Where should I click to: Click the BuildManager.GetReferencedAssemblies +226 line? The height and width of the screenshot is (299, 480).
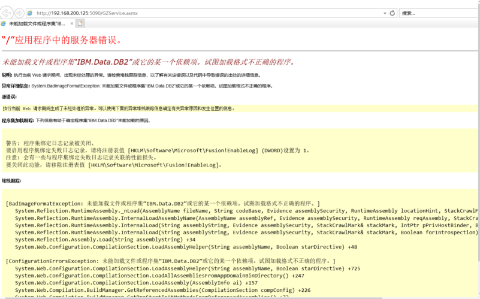pyautogui.click(x=162, y=290)
